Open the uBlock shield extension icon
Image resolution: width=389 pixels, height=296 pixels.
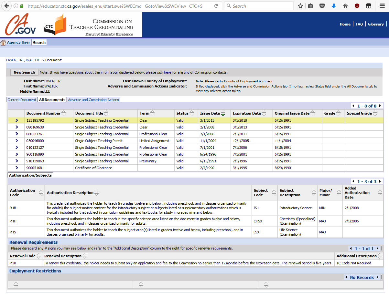click(357, 6)
